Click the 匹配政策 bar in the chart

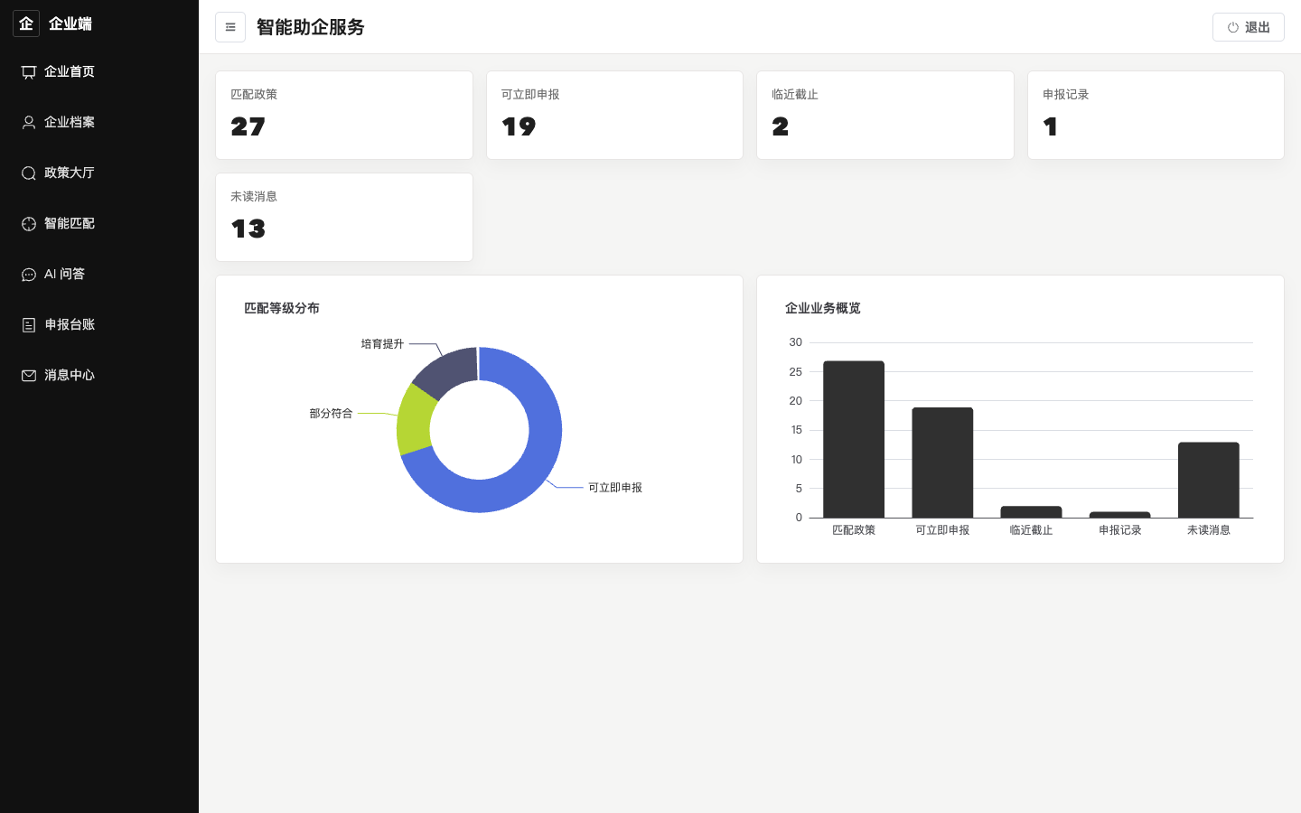pyautogui.click(x=854, y=439)
